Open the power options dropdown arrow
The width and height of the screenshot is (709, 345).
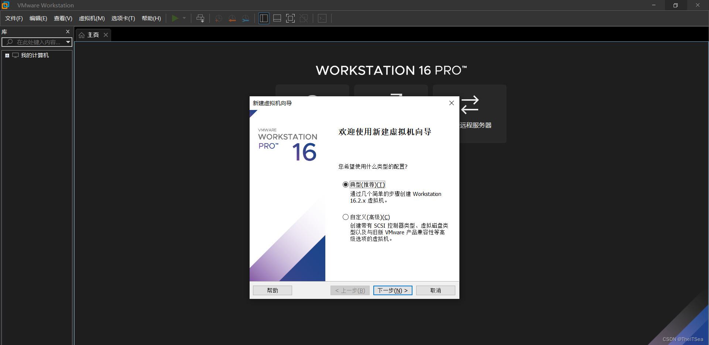point(184,18)
